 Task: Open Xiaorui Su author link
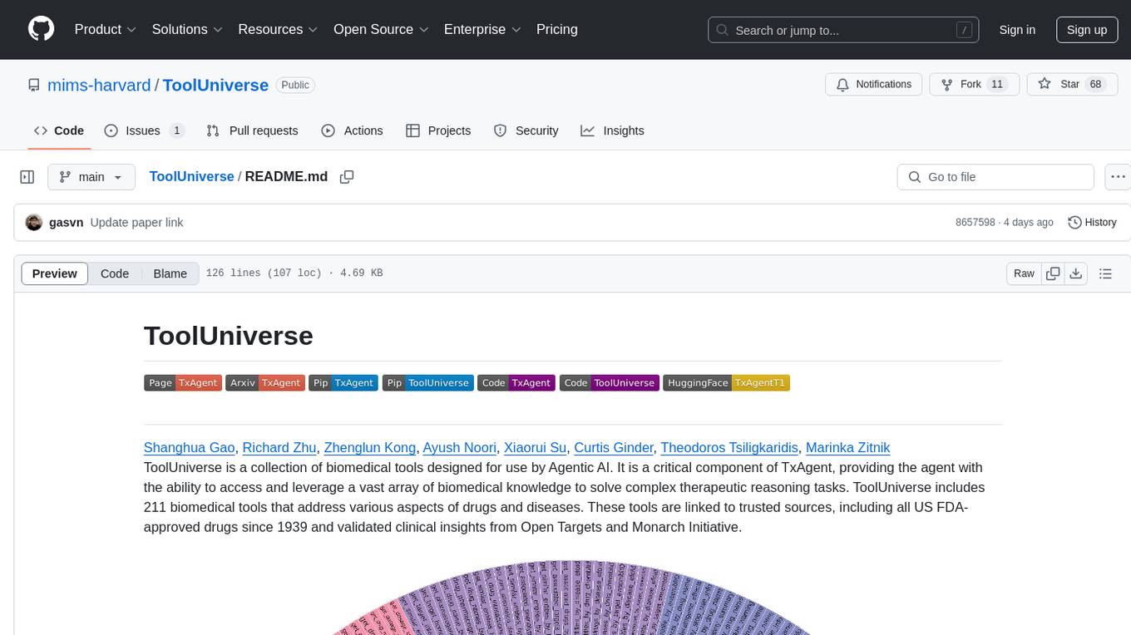[536, 447]
